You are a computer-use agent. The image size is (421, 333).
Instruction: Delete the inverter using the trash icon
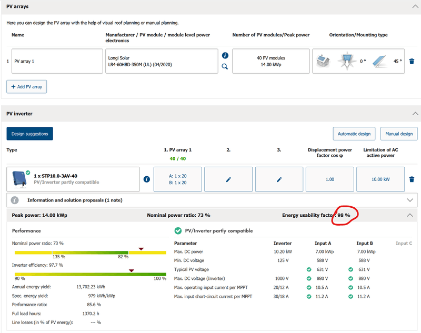click(412, 179)
